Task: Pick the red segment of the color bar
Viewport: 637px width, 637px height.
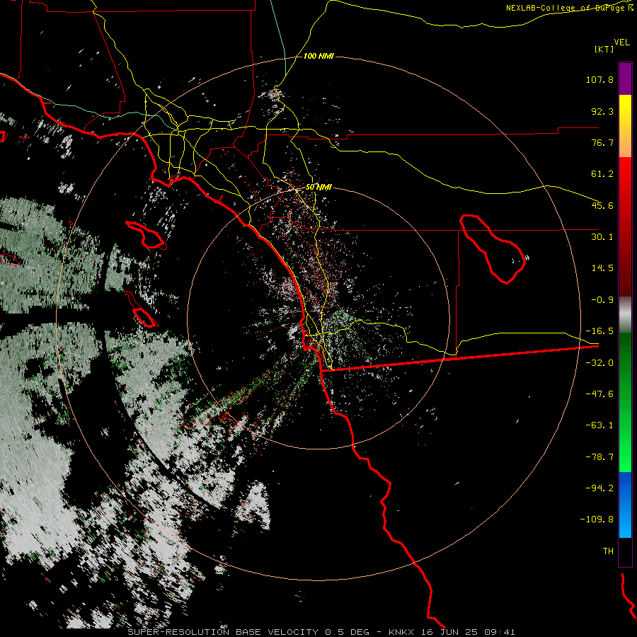Action: (x=625, y=226)
